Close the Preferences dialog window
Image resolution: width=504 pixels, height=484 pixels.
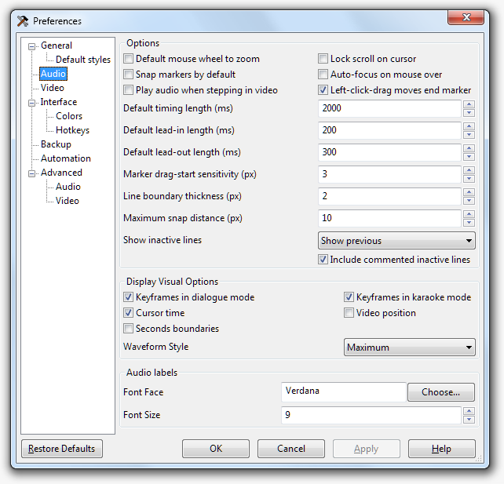point(468,19)
